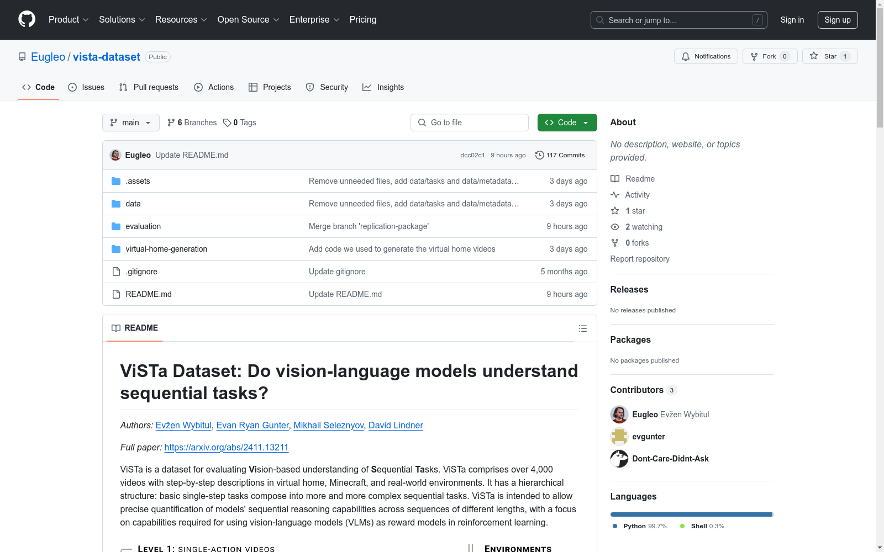Click the GitHub logo icon
The height and width of the screenshot is (552, 884).
27,19
